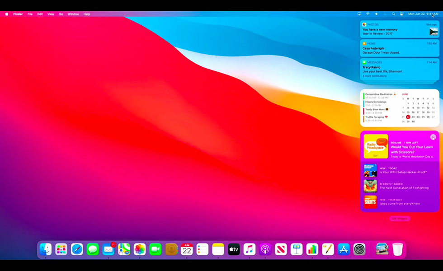Open Safari from the Dock
Image resolution: width=443 pixels, height=271 pixels.
point(77,249)
